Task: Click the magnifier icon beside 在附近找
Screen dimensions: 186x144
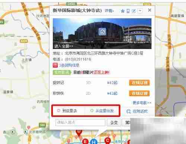Action: 128,111
